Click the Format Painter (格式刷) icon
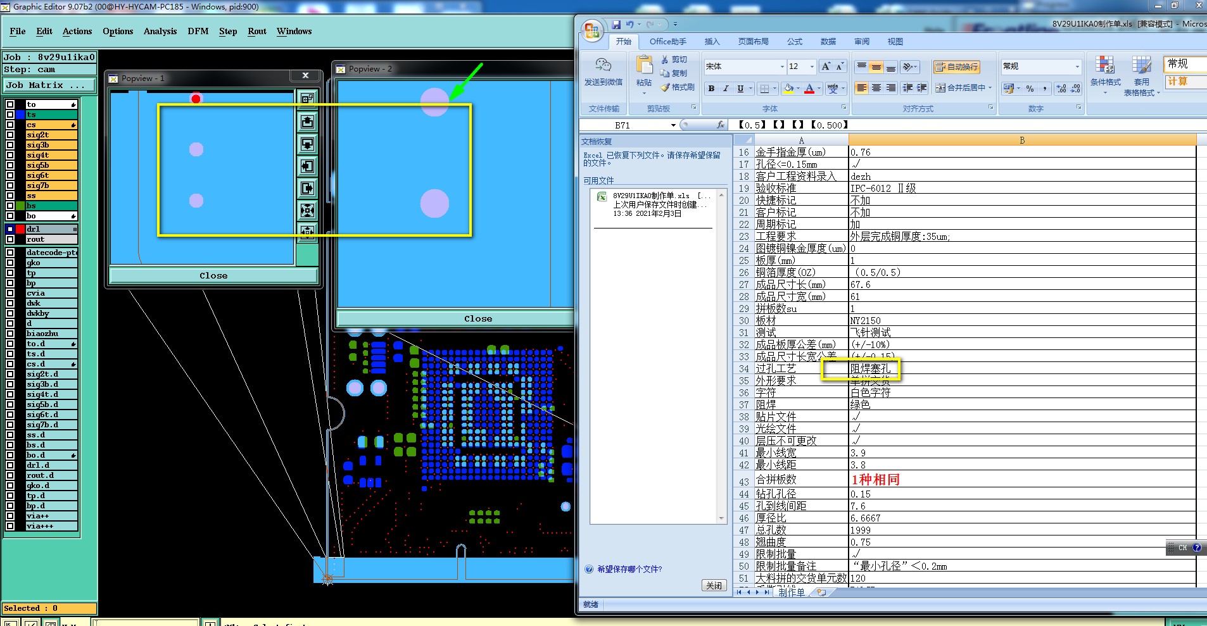The image size is (1207, 626). [x=665, y=87]
